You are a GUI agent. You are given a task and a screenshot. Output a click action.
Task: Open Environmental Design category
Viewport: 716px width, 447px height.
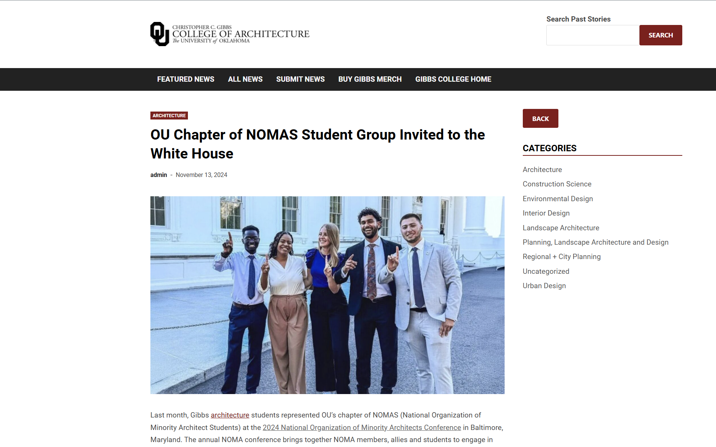click(558, 199)
